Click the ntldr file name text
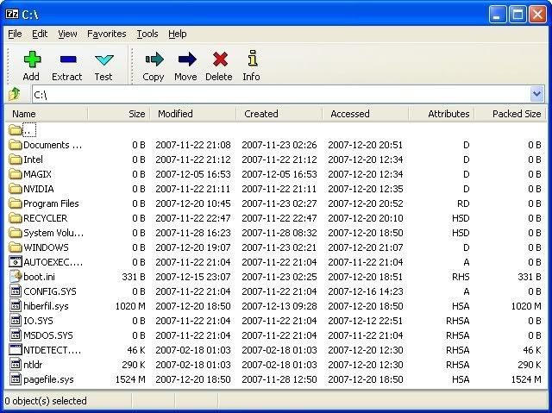 click(33, 365)
